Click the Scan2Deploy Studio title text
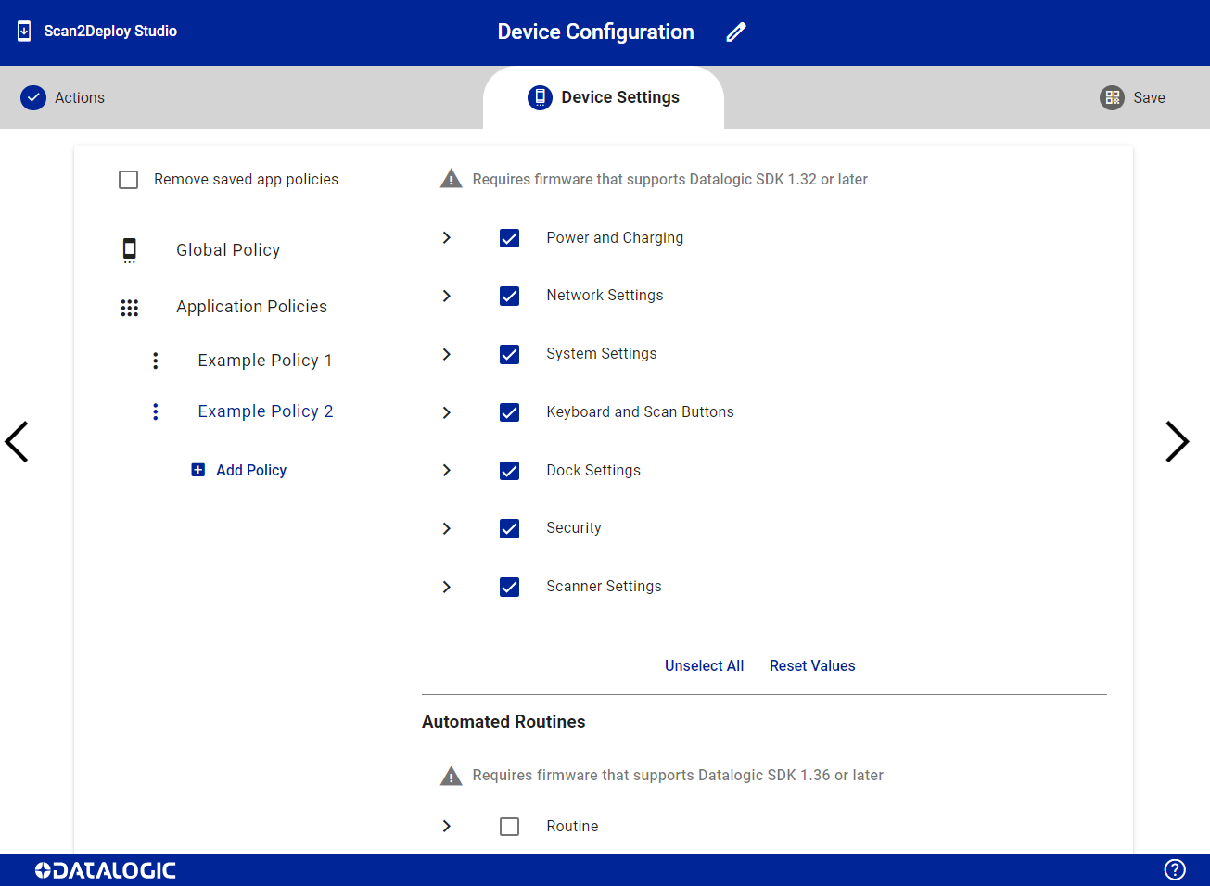 coord(110,32)
